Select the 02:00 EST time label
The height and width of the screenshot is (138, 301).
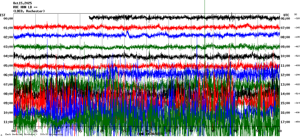point(8,37)
